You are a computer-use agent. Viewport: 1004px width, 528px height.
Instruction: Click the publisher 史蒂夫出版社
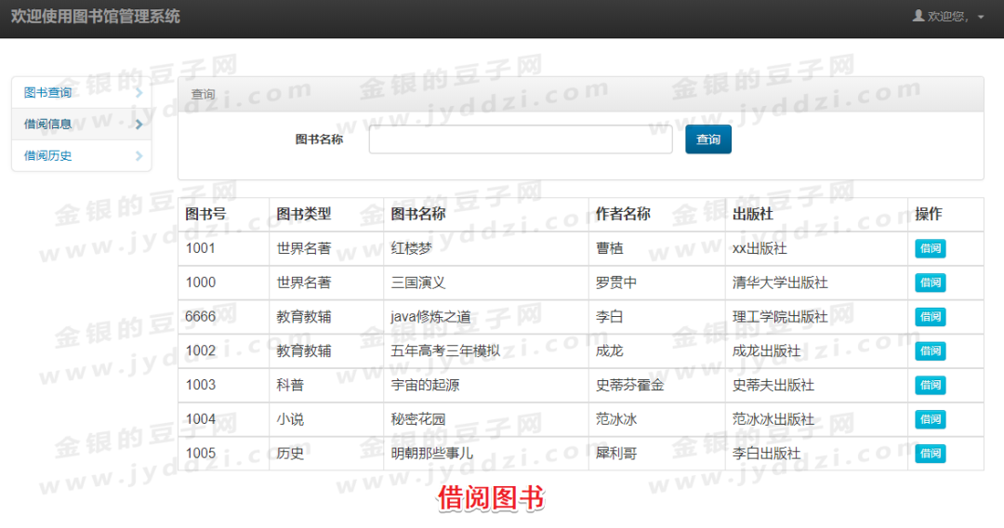773,385
